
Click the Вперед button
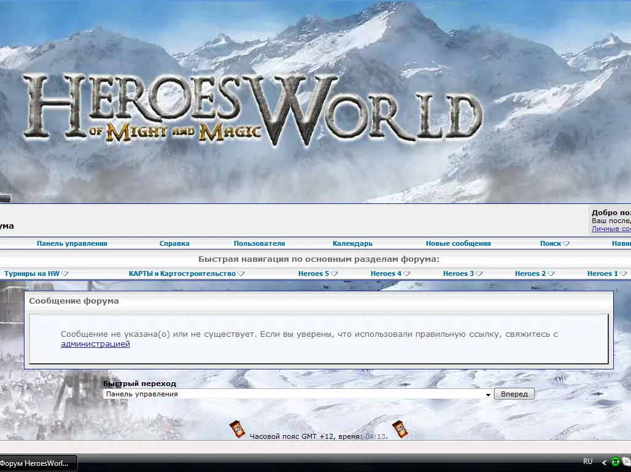click(514, 394)
